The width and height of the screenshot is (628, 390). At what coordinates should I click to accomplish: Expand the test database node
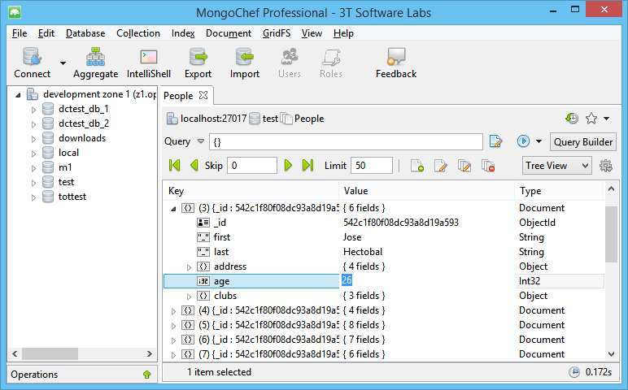point(33,183)
